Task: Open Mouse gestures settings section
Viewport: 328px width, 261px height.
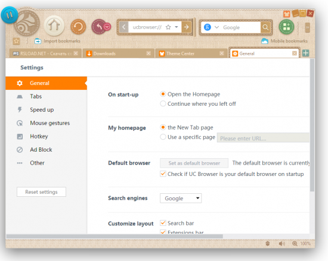Action: [47, 123]
